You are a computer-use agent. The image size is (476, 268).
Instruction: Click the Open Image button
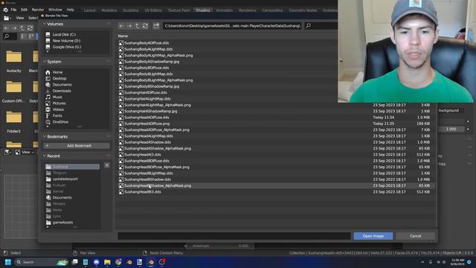tap(373, 236)
